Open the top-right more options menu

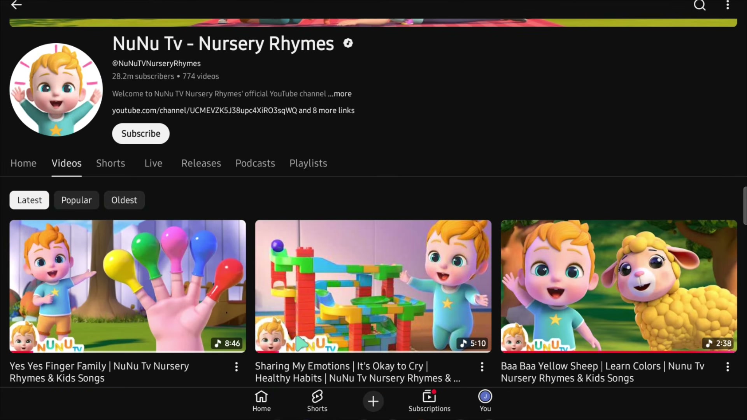click(728, 5)
